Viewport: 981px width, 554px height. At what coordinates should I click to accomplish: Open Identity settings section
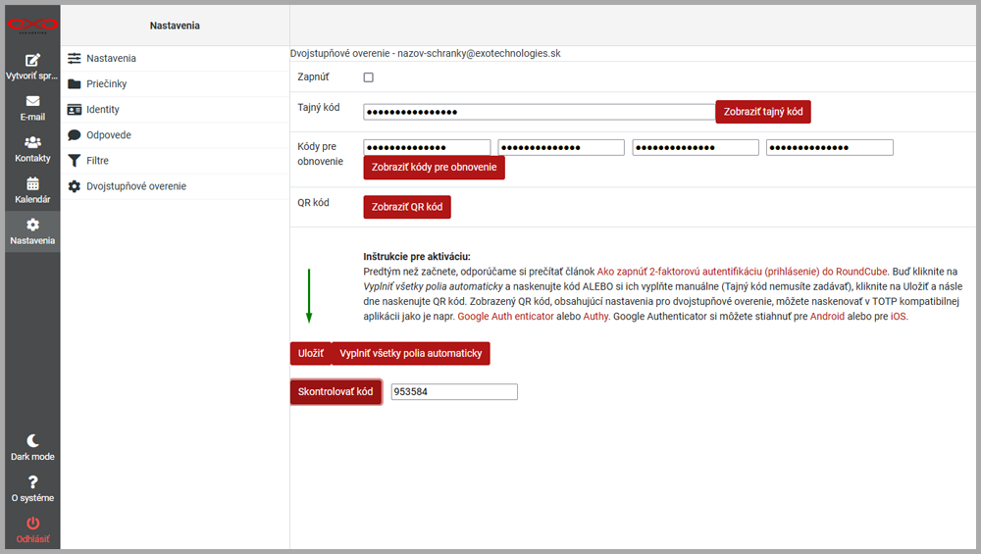tap(102, 110)
